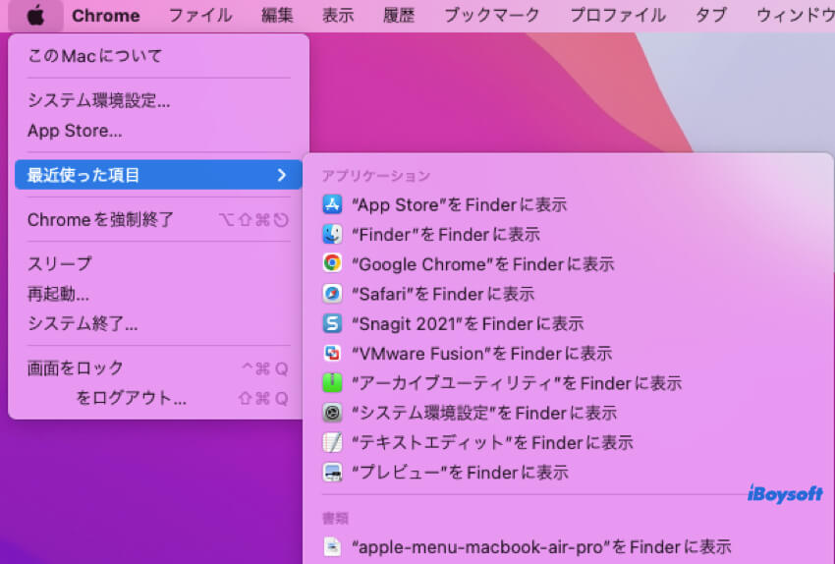Click "Snagit 2021"をFinderに表示 text
Viewport: 835px width, 564px height.
point(468,324)
